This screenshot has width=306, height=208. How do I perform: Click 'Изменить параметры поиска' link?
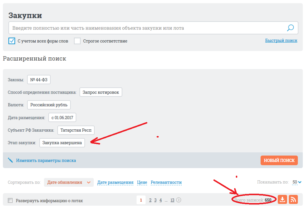46,161
